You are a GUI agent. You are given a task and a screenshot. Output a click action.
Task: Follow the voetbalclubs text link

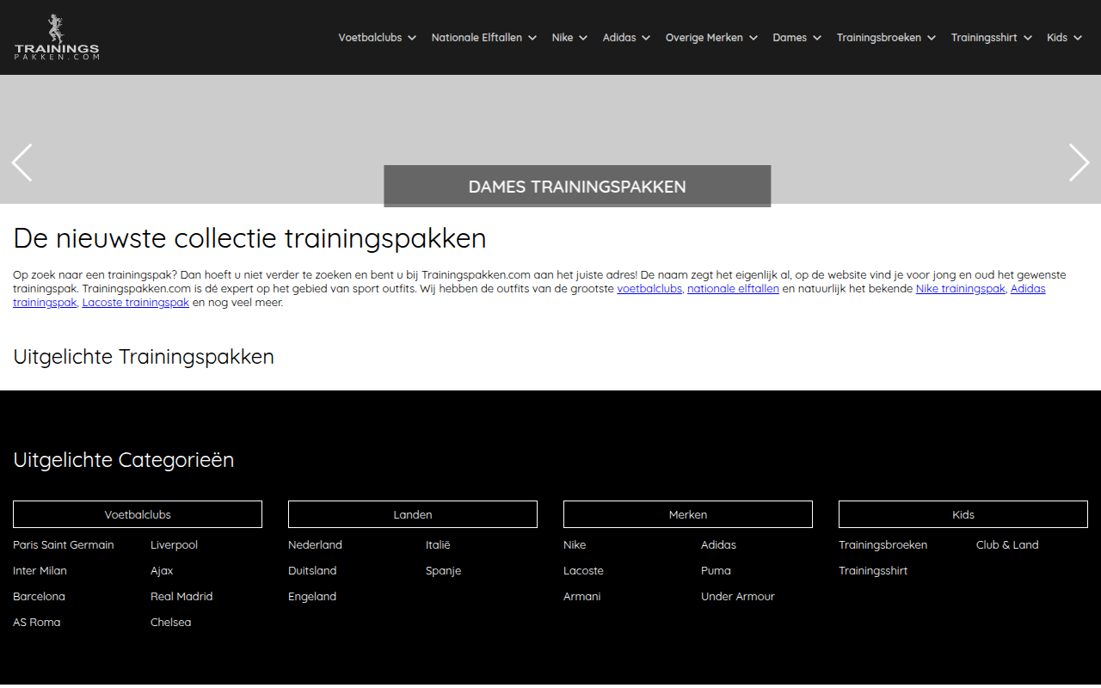(x=649, y=289)
